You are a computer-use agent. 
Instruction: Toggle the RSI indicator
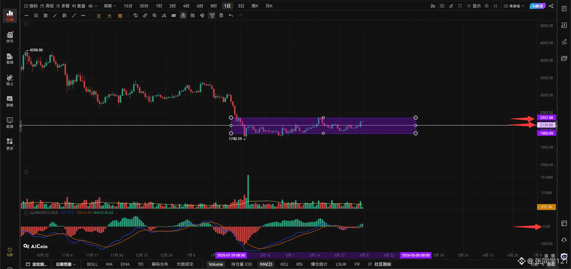299,264
